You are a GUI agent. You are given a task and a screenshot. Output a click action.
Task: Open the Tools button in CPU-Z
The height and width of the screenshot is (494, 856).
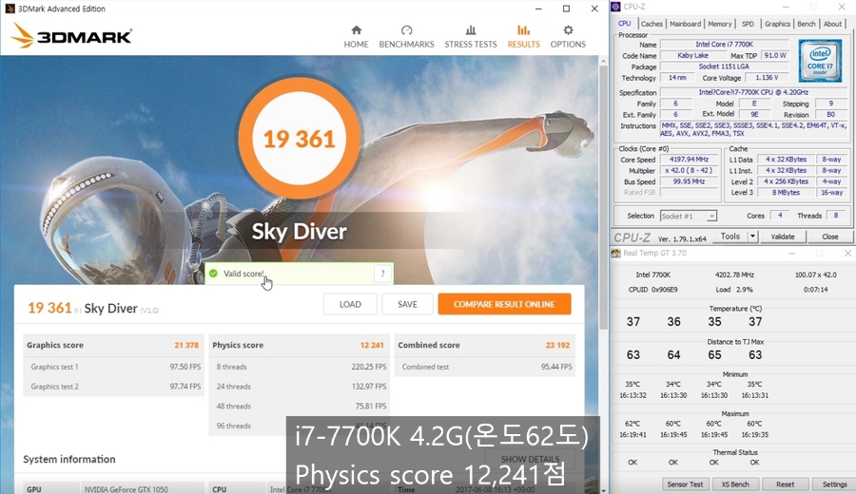730,237
